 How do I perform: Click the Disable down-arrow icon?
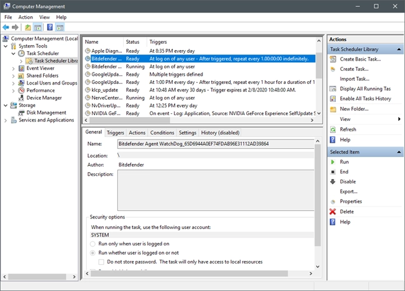[x=333, y=181]
